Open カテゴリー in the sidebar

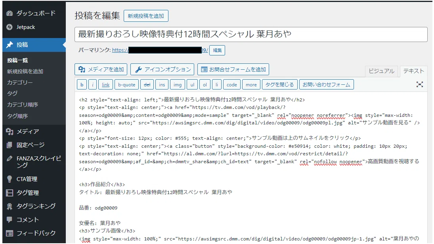click(x=20, y=82)
